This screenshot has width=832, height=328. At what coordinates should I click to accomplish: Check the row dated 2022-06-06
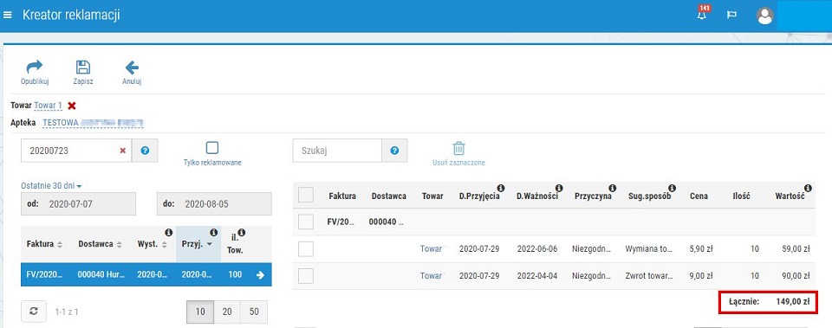[306, 249]
